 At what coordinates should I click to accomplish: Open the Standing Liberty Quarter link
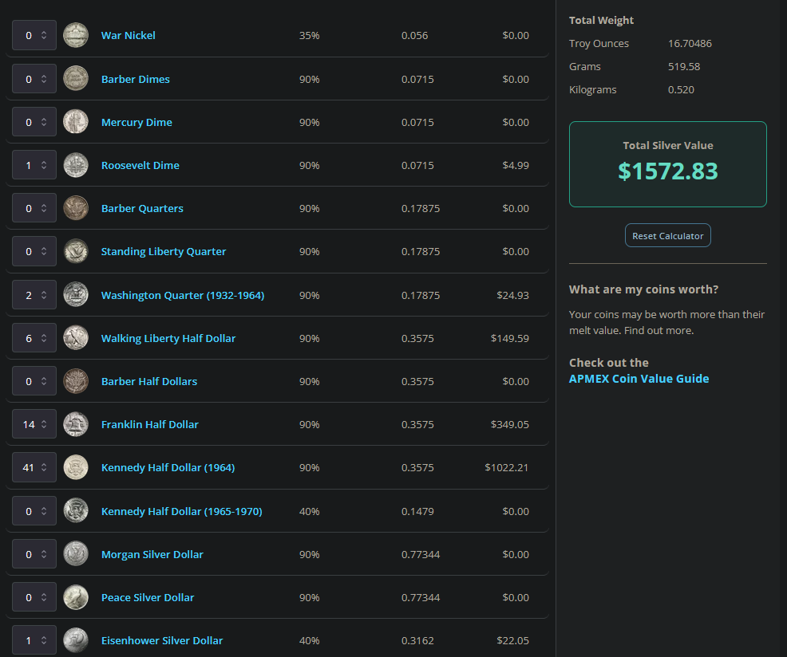pyautogui.click(x=164, y=251)
